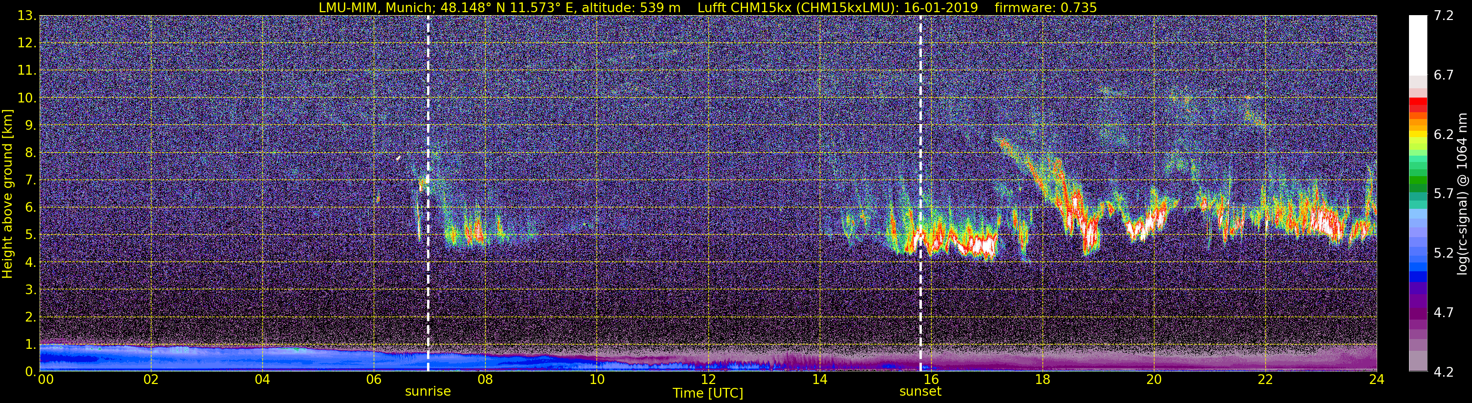1472x403 pixels.
Task: Click the height axis tick label '4.'
Action: (31, 262)
